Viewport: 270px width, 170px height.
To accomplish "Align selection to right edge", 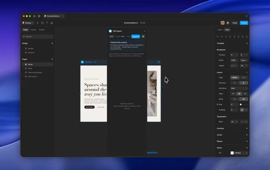I will pyautogui.click(x=226, y=37).
